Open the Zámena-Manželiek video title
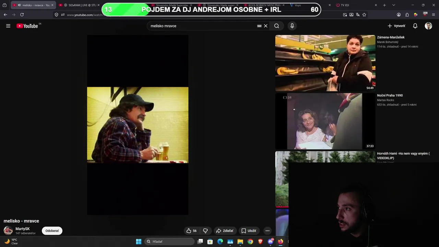This screenshot has height=247, width=439. point(391,37)
